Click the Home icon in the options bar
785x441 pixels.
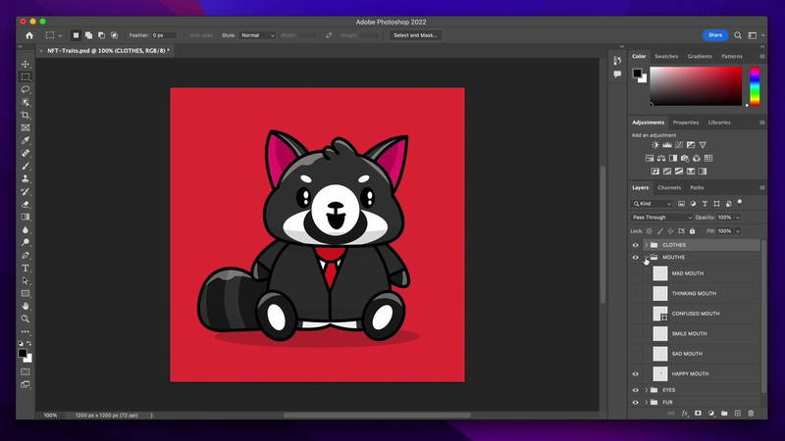tap(28, 35)
